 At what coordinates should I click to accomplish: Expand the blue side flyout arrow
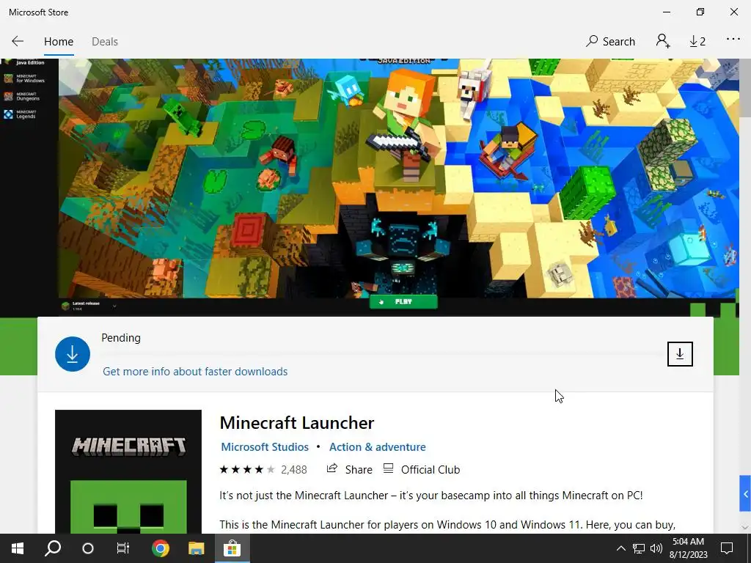click(x=745, y=493)
